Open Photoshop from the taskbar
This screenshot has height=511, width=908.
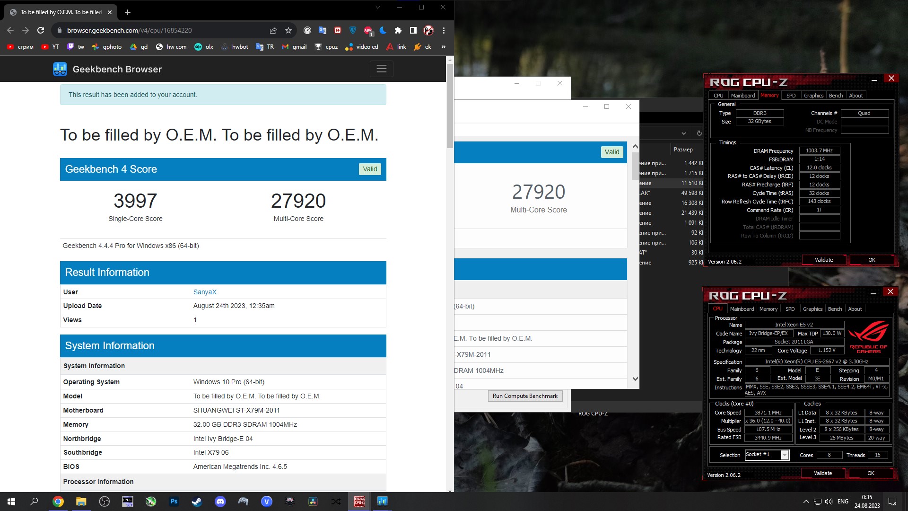[174, 502]
